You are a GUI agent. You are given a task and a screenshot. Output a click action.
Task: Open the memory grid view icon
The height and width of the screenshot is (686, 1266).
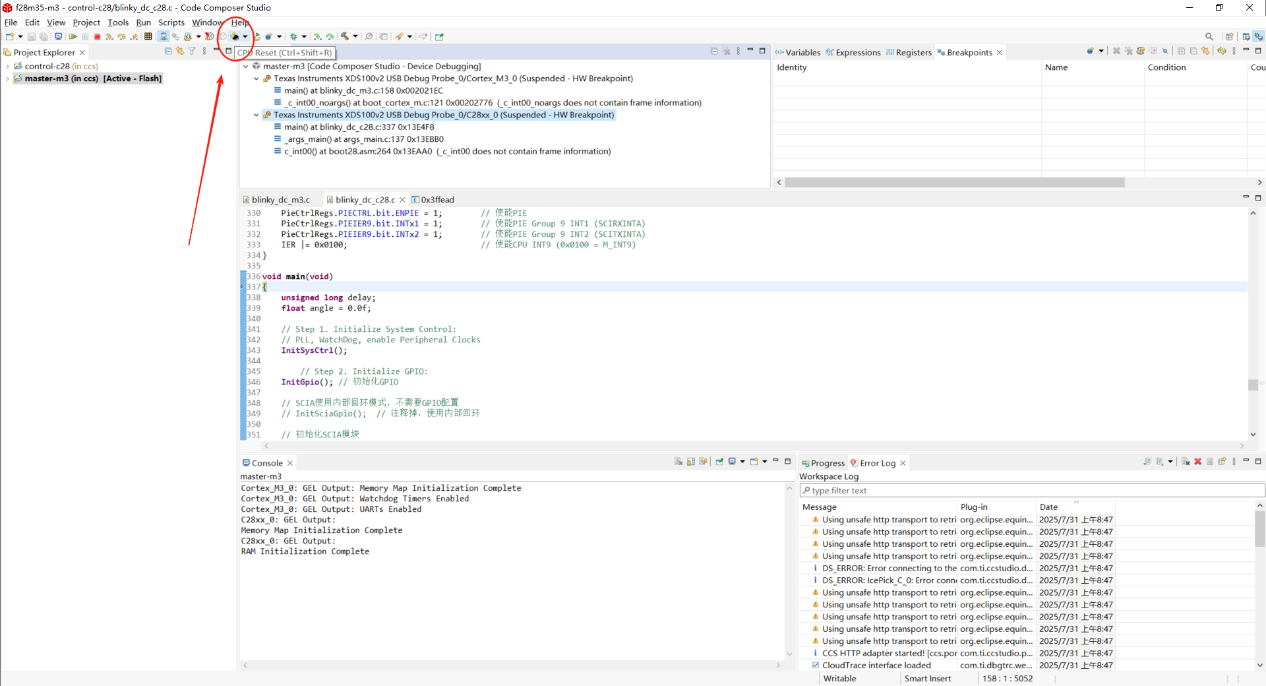[148, 37]
